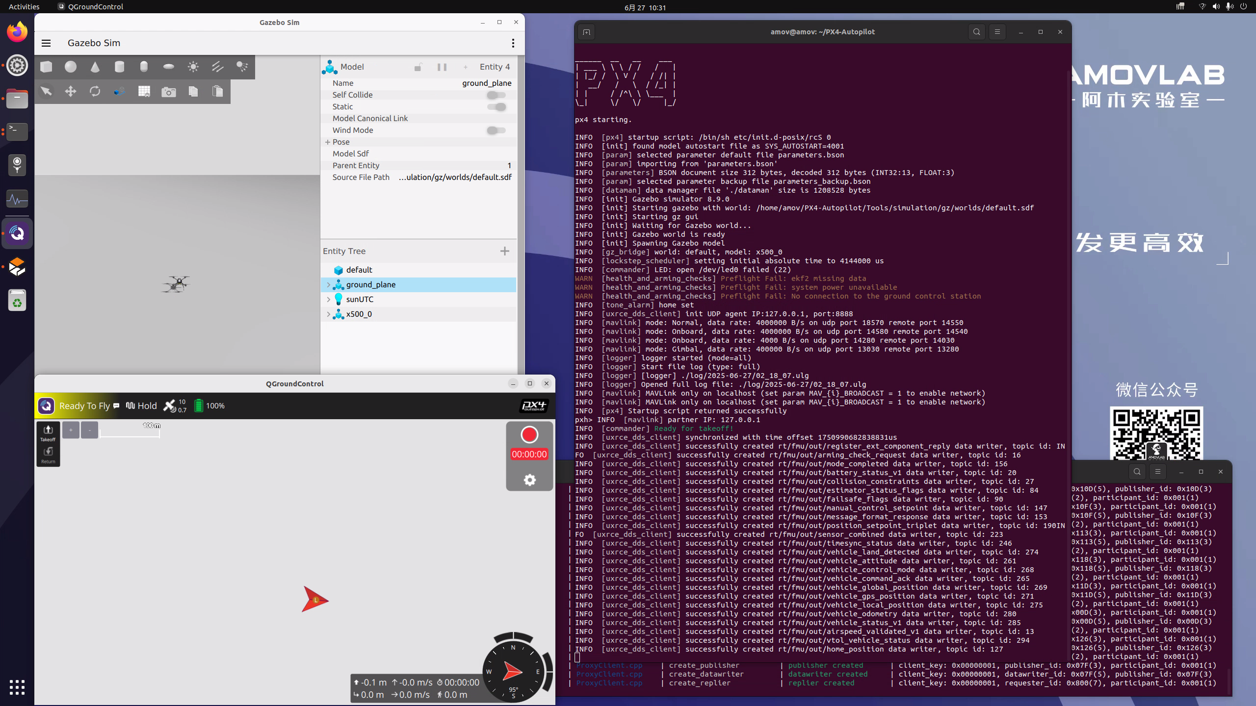This screenshot has height=706, width=1256.
Task: Zoom in the map with plus button
Action: pos(71,430)
